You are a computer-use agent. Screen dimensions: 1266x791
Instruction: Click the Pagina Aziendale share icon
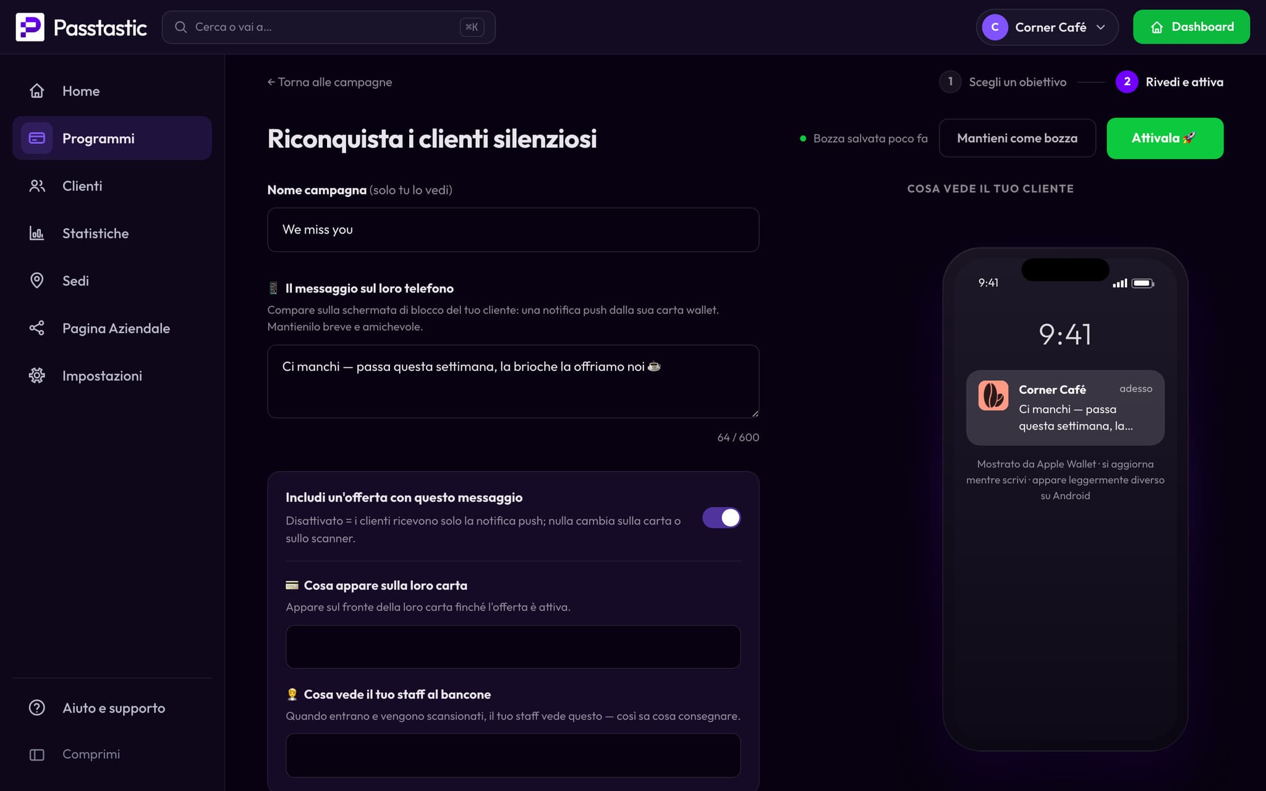coord(37,328)
